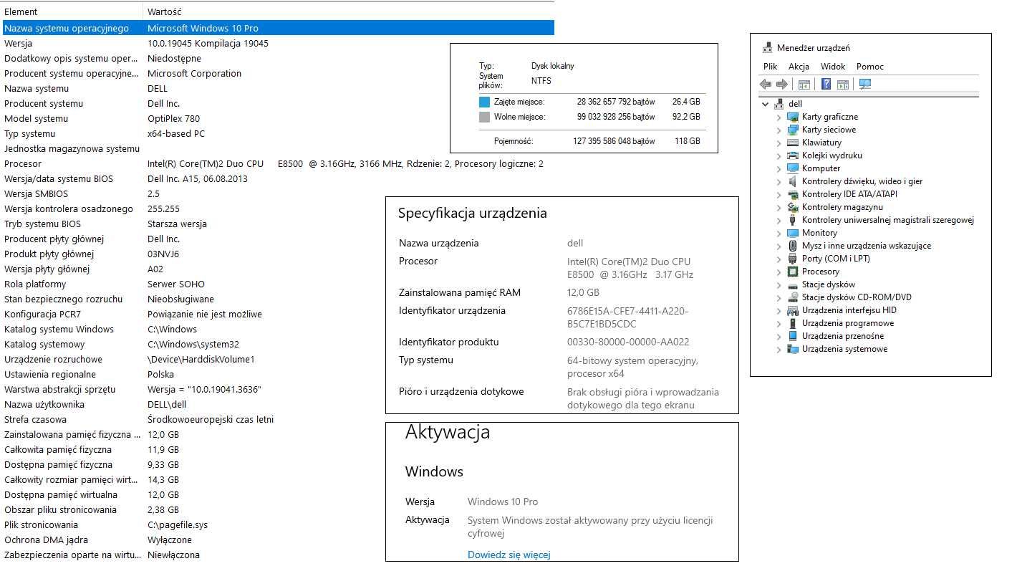Image resolution: width=1017 pixels, height=566 pixels.
Task: Expand the Monitory node
Action: click(x=779, y=233)
